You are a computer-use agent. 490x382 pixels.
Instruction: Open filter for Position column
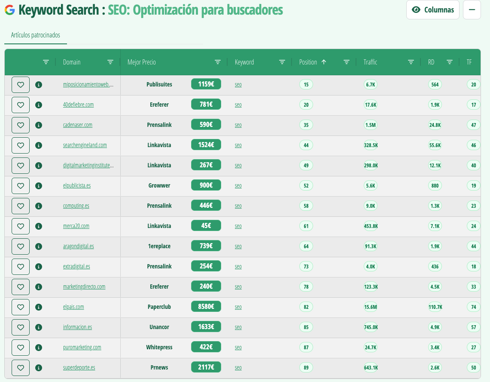347,62
